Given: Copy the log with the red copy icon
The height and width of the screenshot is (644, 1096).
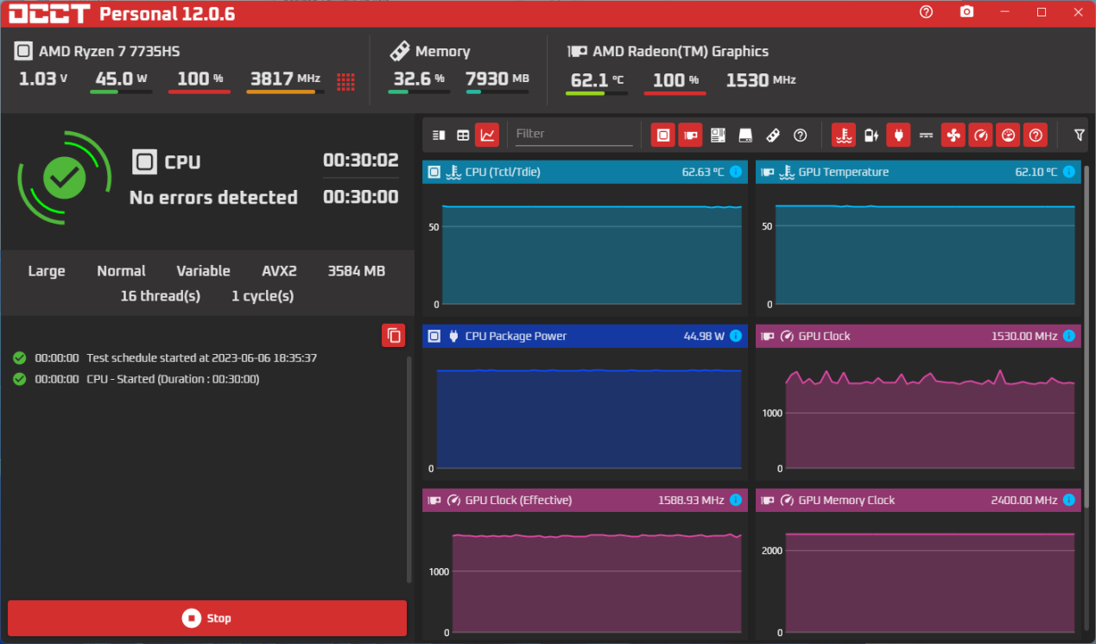Looking at the screenshot, I should click(394, 335).
